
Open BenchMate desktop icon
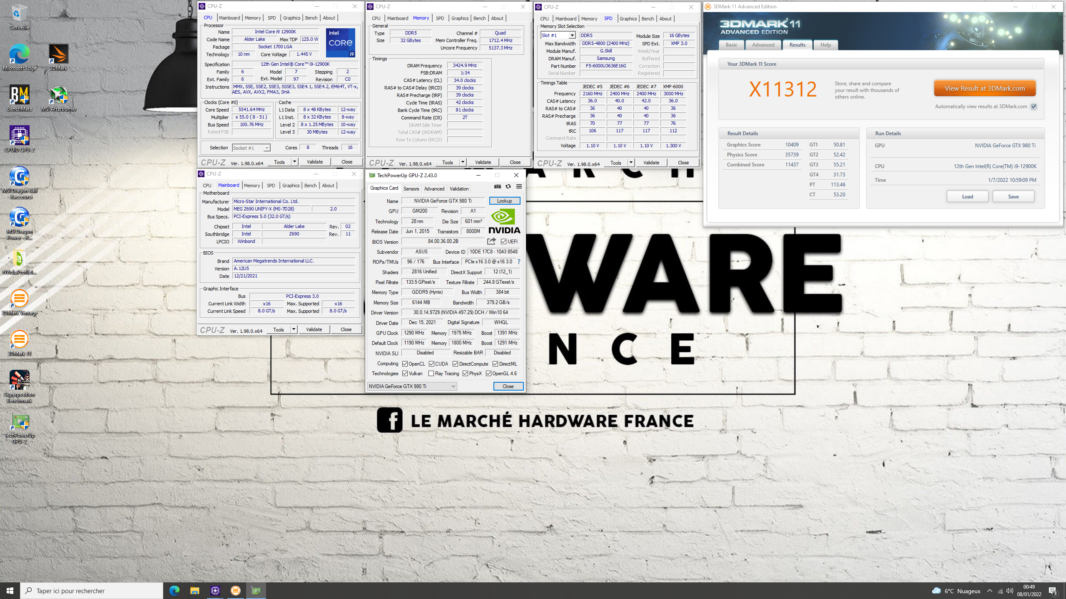pos(19,98)
